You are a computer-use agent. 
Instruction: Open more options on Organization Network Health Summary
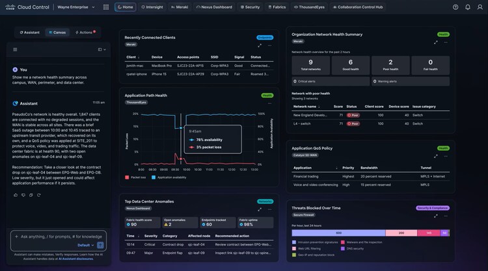[446, 43]
